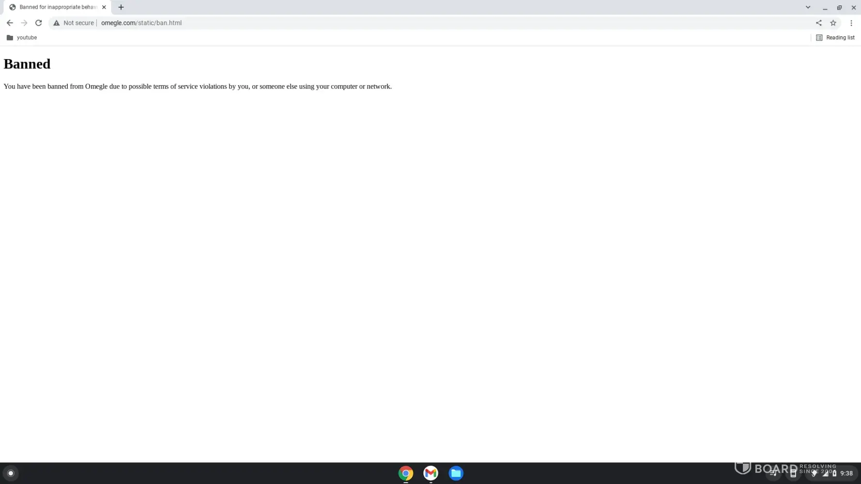The height and width of the screenshot is (484, 861).
Task: Bookmark this tab with the star icon
Action: coord(833,23)
